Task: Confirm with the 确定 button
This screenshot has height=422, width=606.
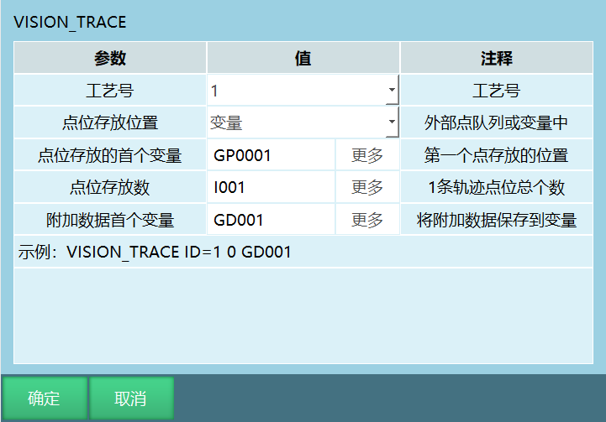Action: click(45, 399)
